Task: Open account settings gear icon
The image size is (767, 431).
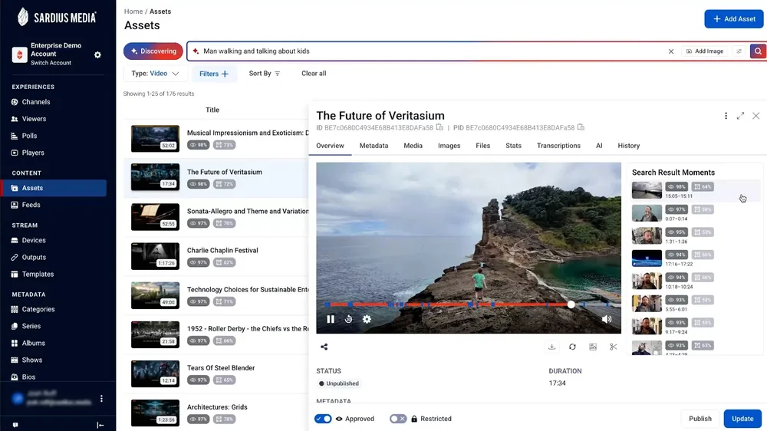Action: tap(97, 54)
